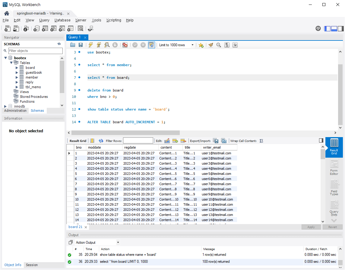Refresh result grid data icon
The image size is (345, 270).
(101, 141)
